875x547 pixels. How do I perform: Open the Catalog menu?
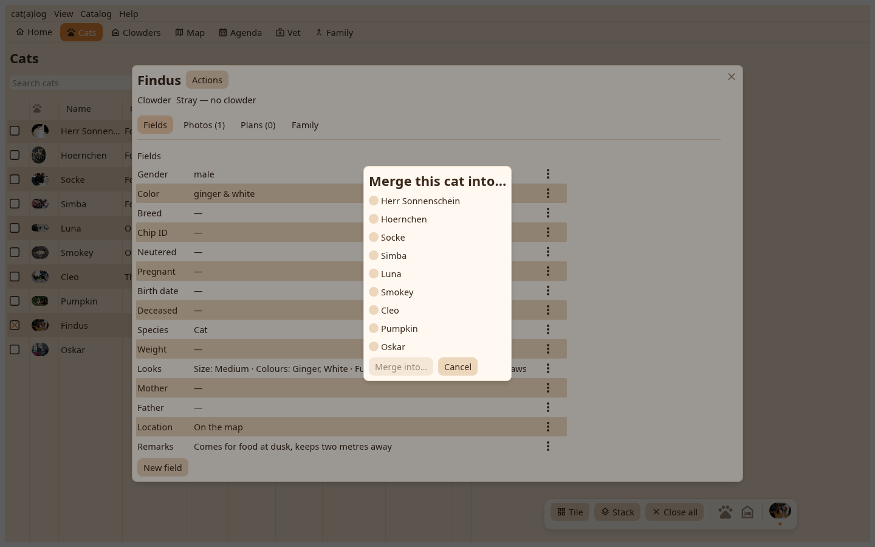point(96,13)
